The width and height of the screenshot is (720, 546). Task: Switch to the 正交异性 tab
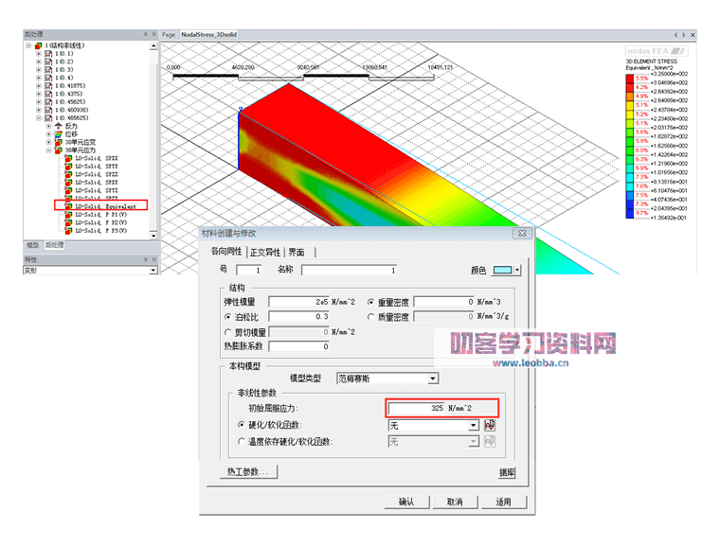265,253
